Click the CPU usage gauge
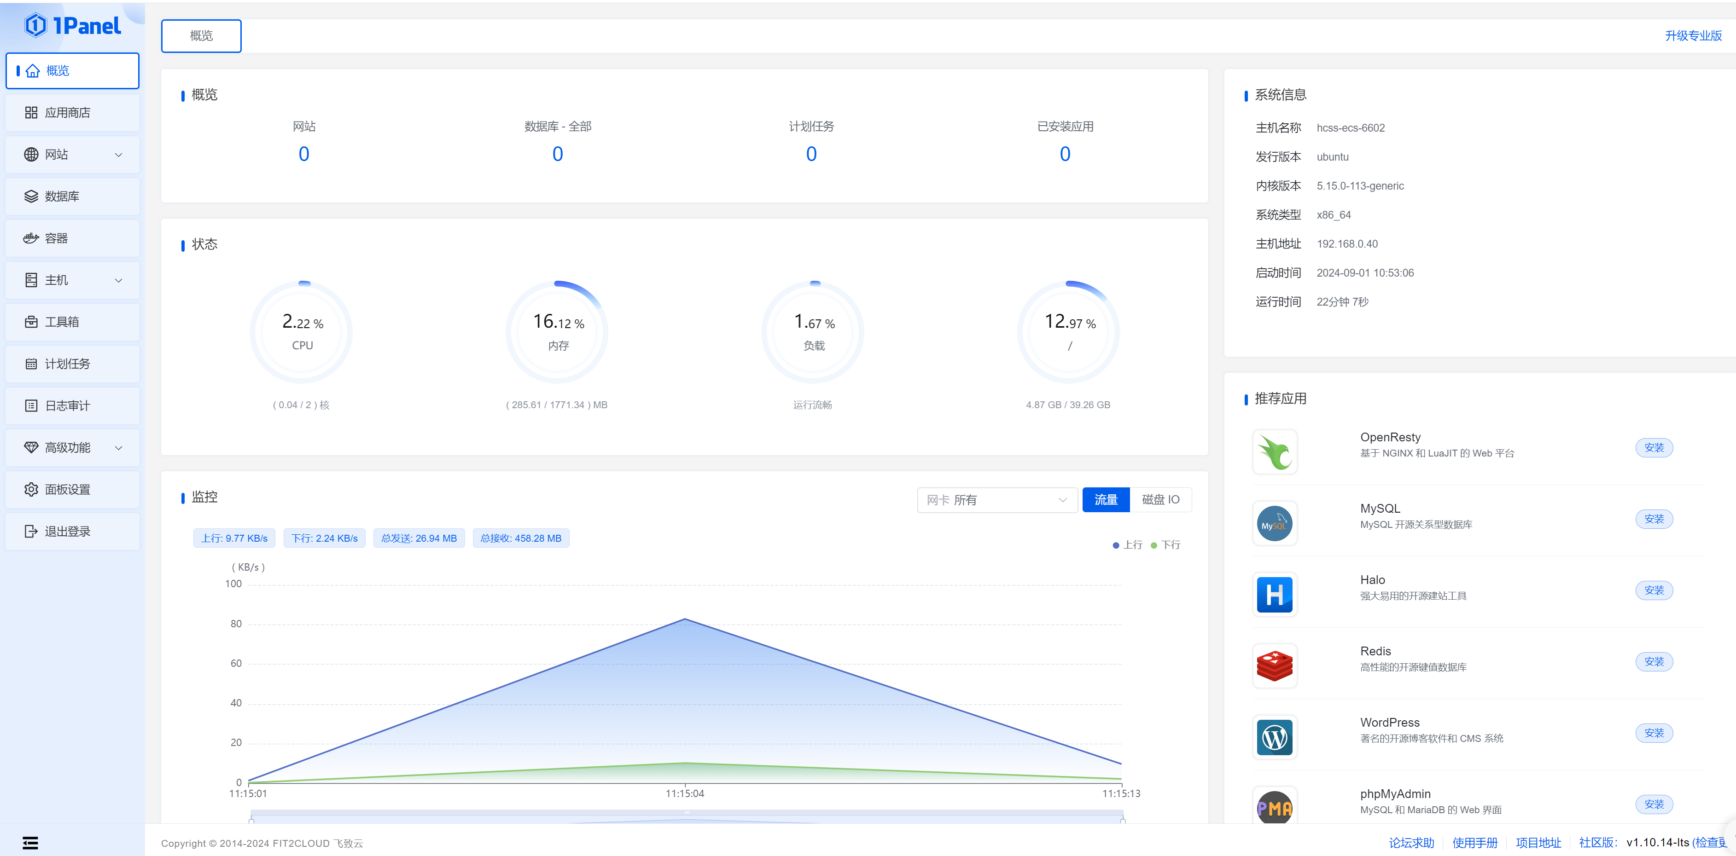1736x856 pixels. click(x=301, y=332)
